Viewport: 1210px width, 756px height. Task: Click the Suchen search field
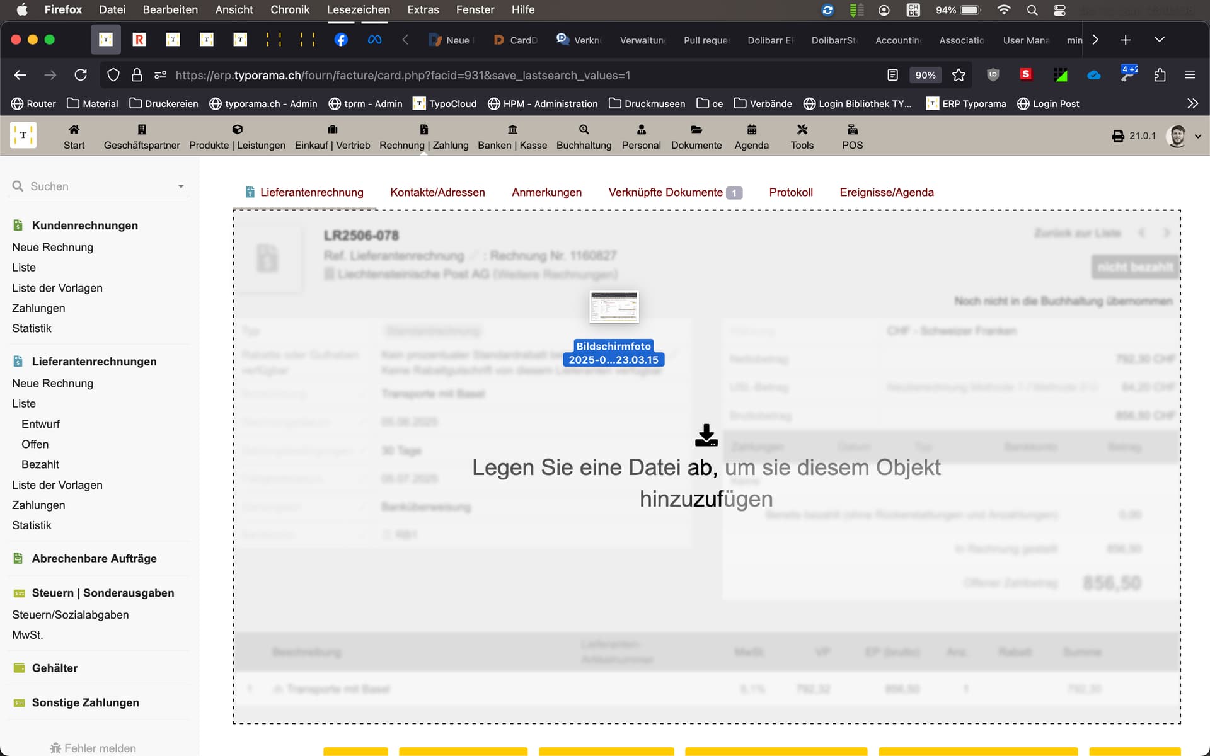(x=98, y=186)
